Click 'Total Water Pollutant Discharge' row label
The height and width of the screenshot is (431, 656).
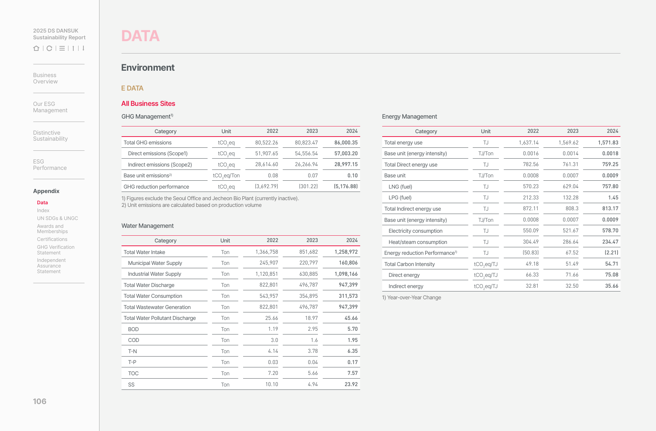point(160,318)
